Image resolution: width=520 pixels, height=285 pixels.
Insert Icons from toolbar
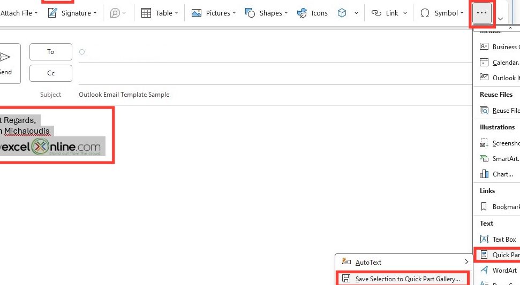click(312, 13)
